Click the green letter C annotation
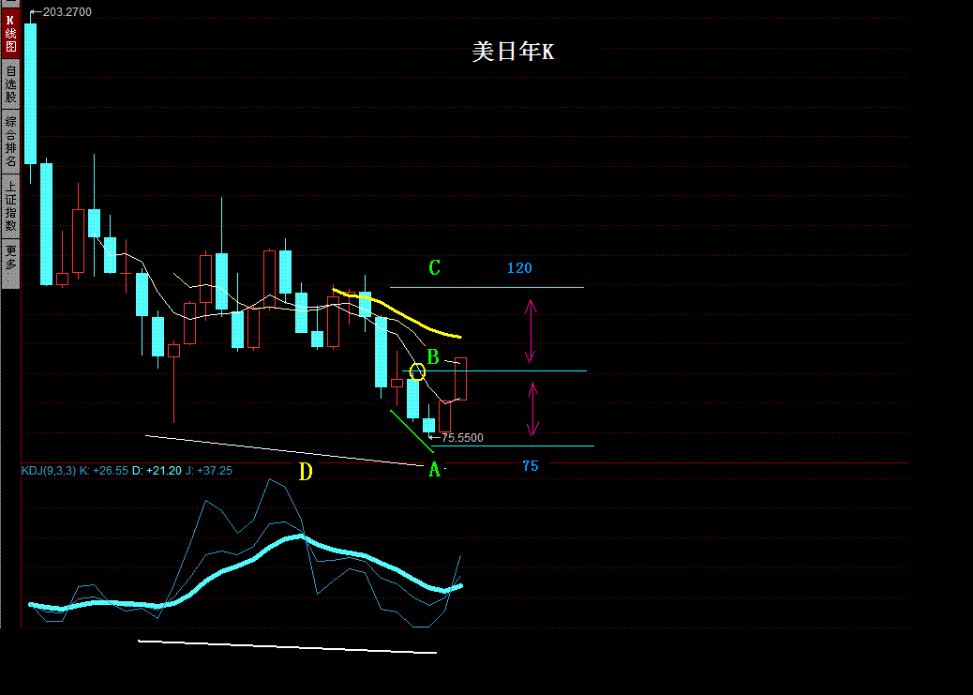The width and height of the screenshot is (973, 695). click(x=434, y=267)
